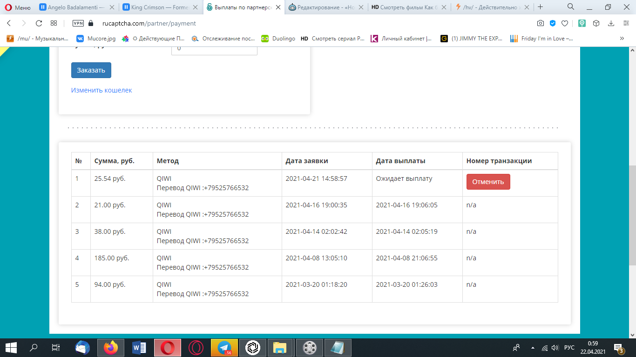Open the film reel app on taskbar
The width and height of the screenshot is (636, 357).
pos(310,347)
